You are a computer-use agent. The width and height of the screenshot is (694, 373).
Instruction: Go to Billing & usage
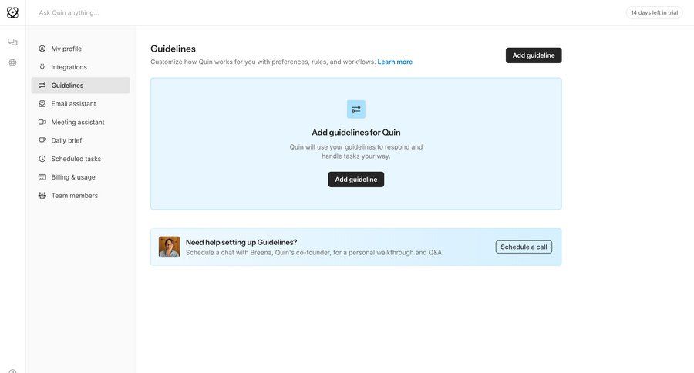point(80,177)
